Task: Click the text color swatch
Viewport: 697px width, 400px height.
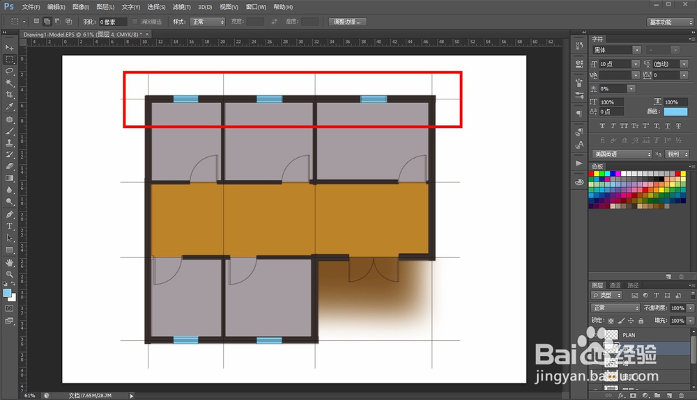Action: click(x=675, y=112)
